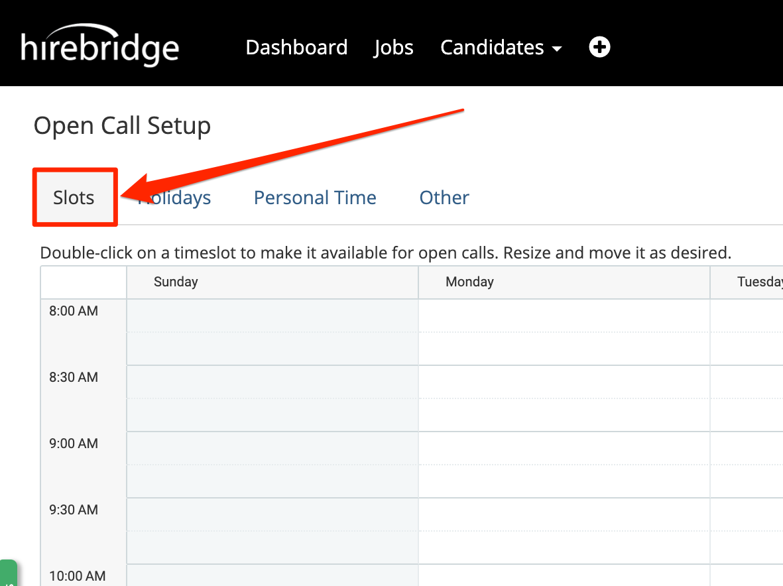Click the Candidates dropdown caret
Image resolution: width=783 pixels, height=586 pixels.
coord(558,48)
